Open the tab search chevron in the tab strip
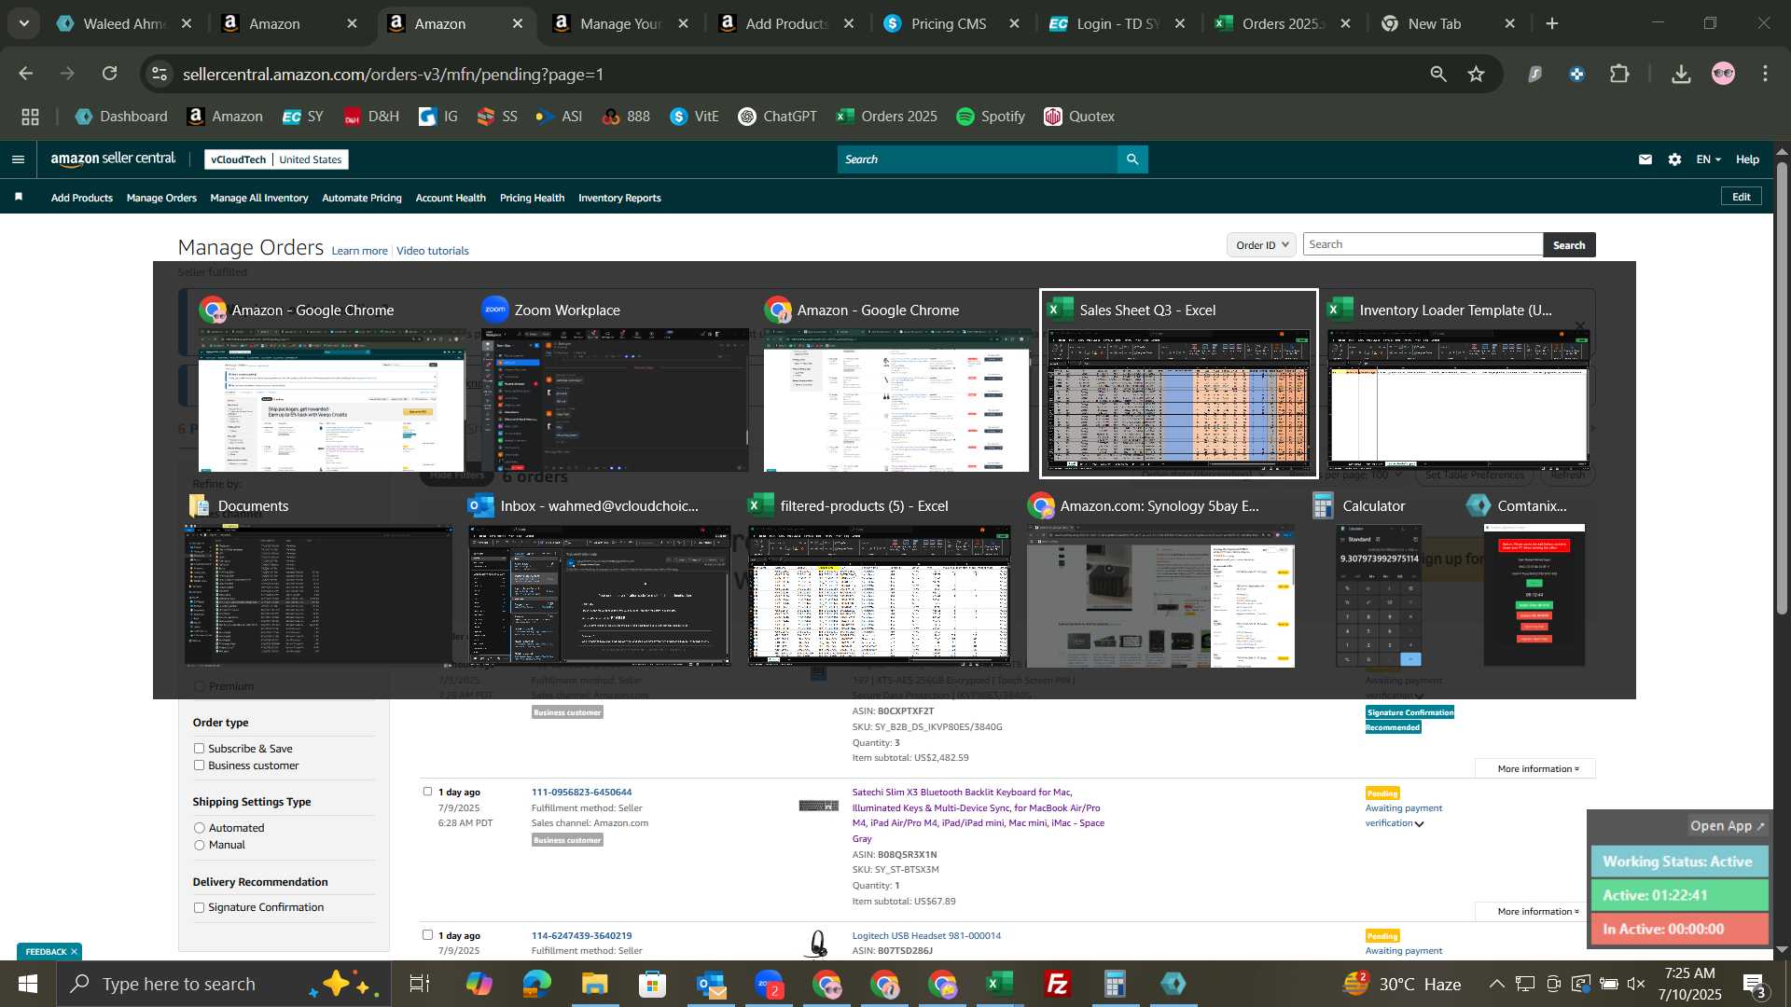This screenshot has height=1007, width=1791. [24, 23]
